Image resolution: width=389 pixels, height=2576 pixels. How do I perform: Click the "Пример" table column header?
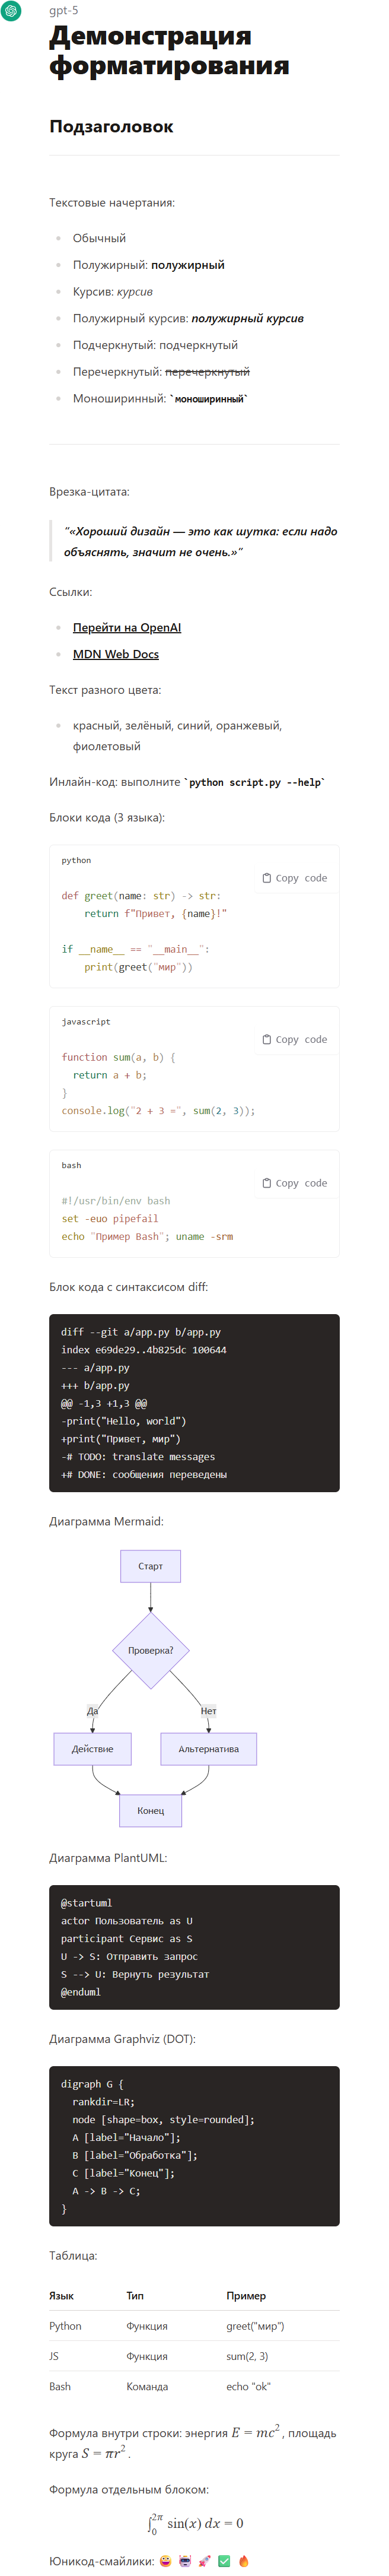(x=246, y=2296)
